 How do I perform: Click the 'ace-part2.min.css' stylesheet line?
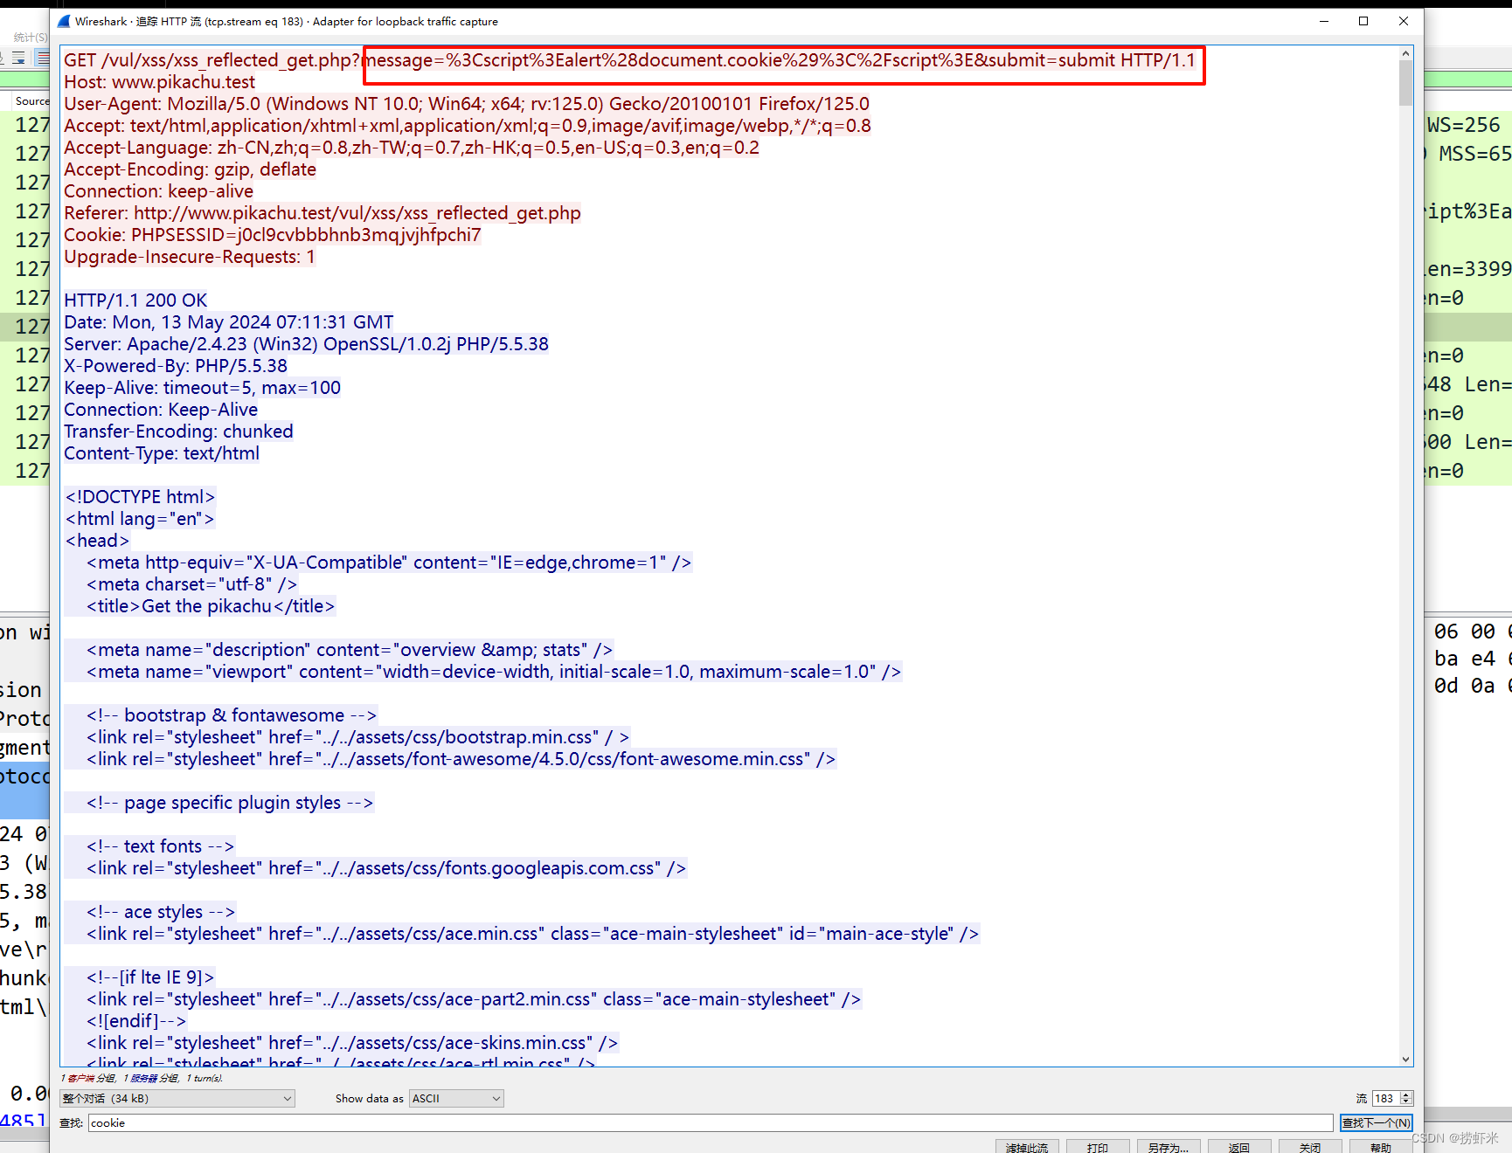tap(474, 999)
